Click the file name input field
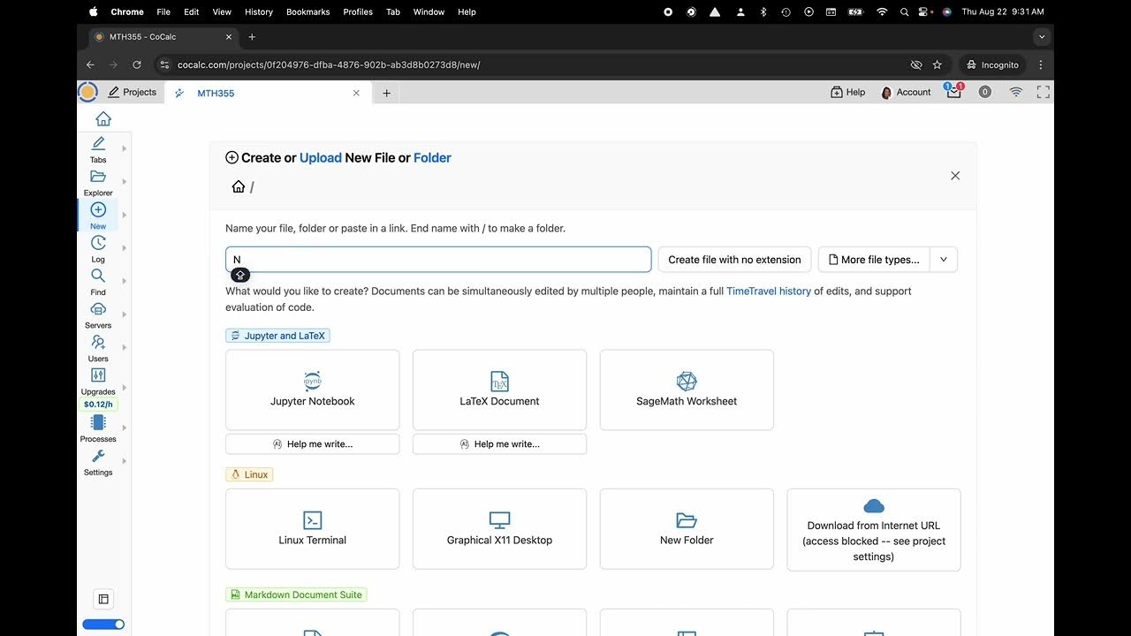The image size is (1131, 636). [x=438, y=260]
